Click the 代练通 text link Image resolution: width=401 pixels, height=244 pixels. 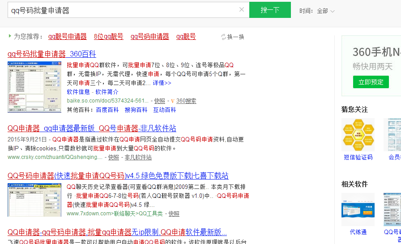[358, 232]
